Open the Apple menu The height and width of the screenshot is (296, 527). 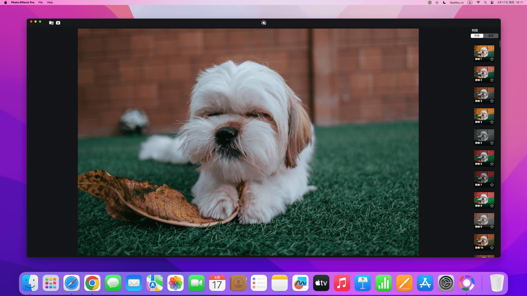click(x=5, y=2)
